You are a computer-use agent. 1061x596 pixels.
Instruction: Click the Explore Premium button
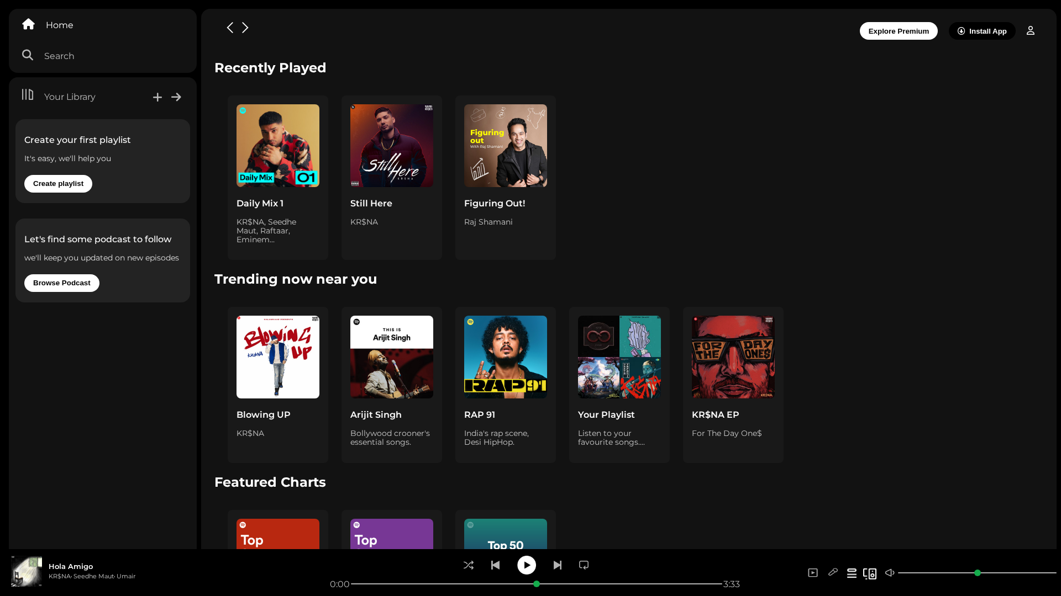899,31
